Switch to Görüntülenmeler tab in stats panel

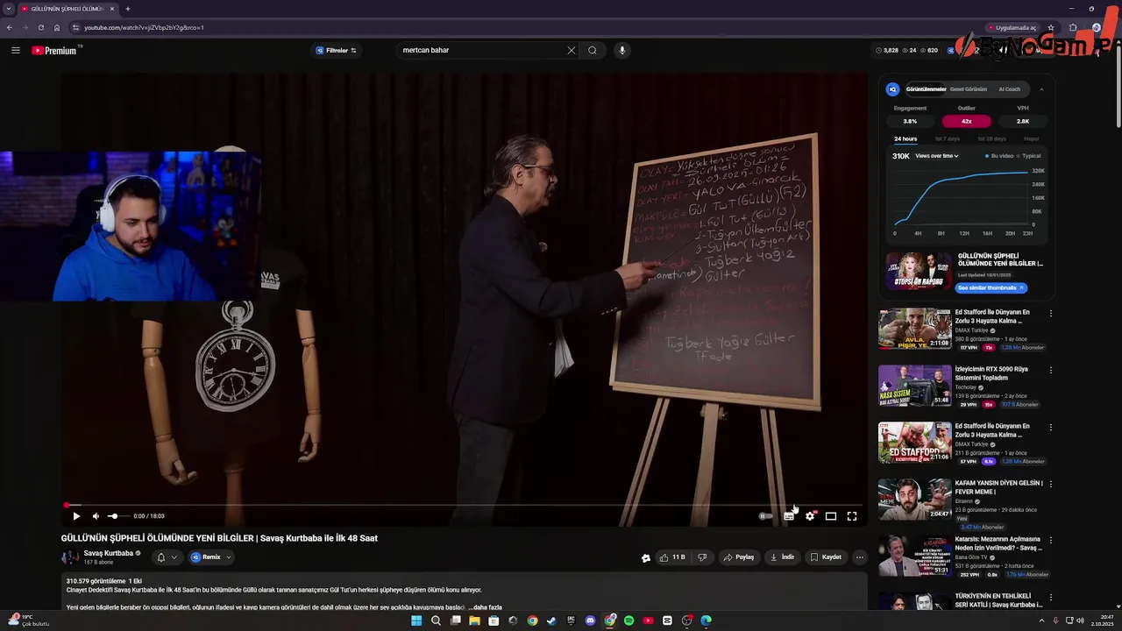point(926,89)
